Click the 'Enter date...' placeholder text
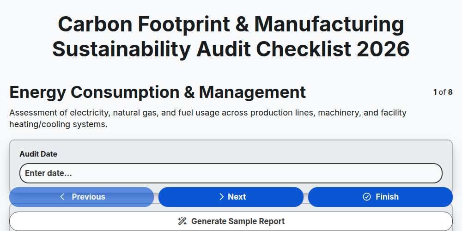The image size is (462, 231). [49, 173]
